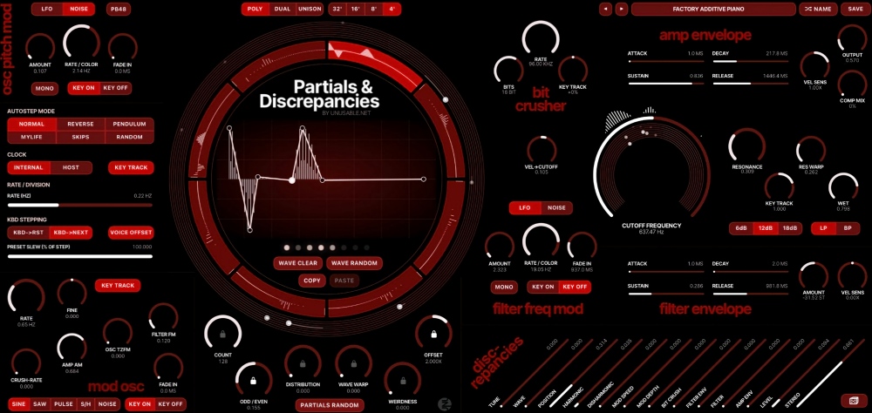The width and height of the screenshot is (872, 413).
Task: Switch osc pitch mod source to LFO
Action: pyautogui.click(x=47, y=9)
